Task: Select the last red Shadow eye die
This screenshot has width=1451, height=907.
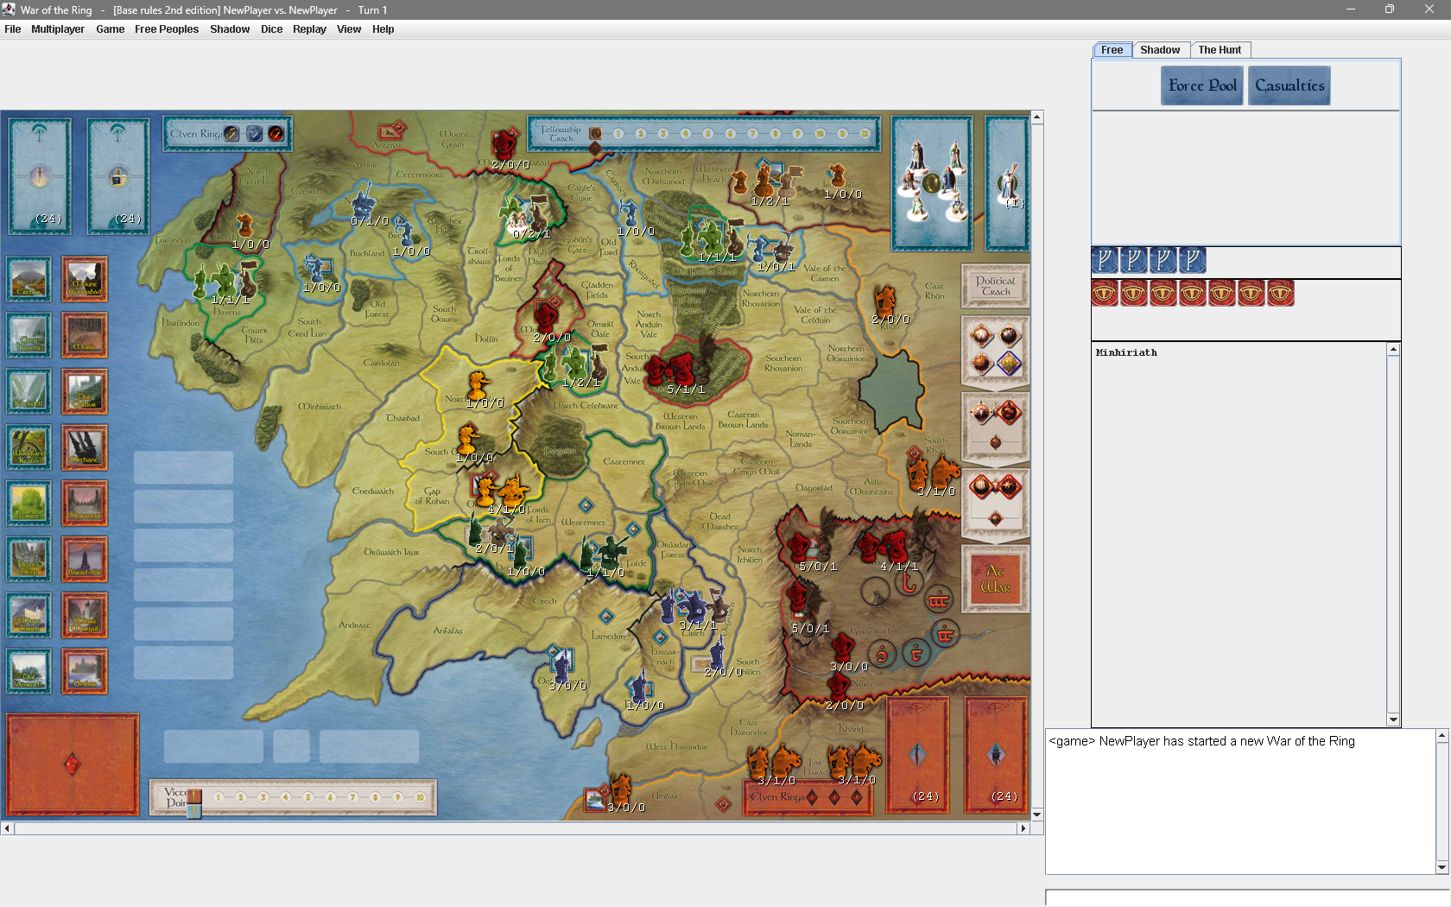Action: point(1281,293)
